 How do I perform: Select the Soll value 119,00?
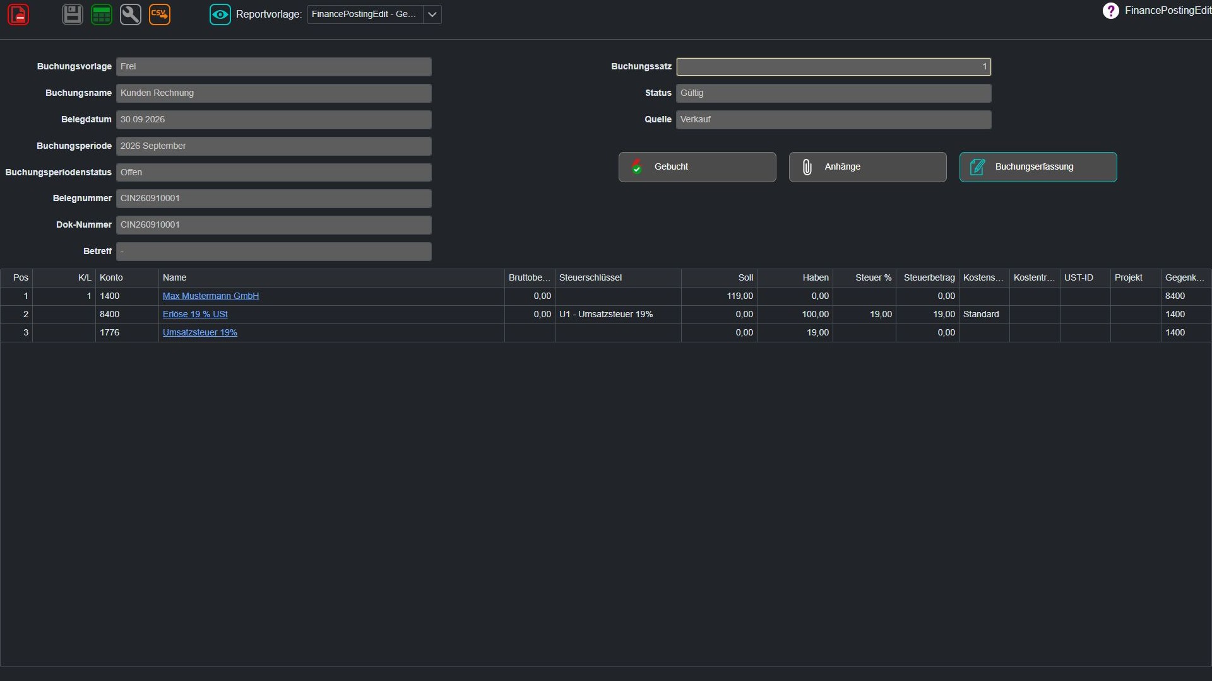(x=720, y=296)
